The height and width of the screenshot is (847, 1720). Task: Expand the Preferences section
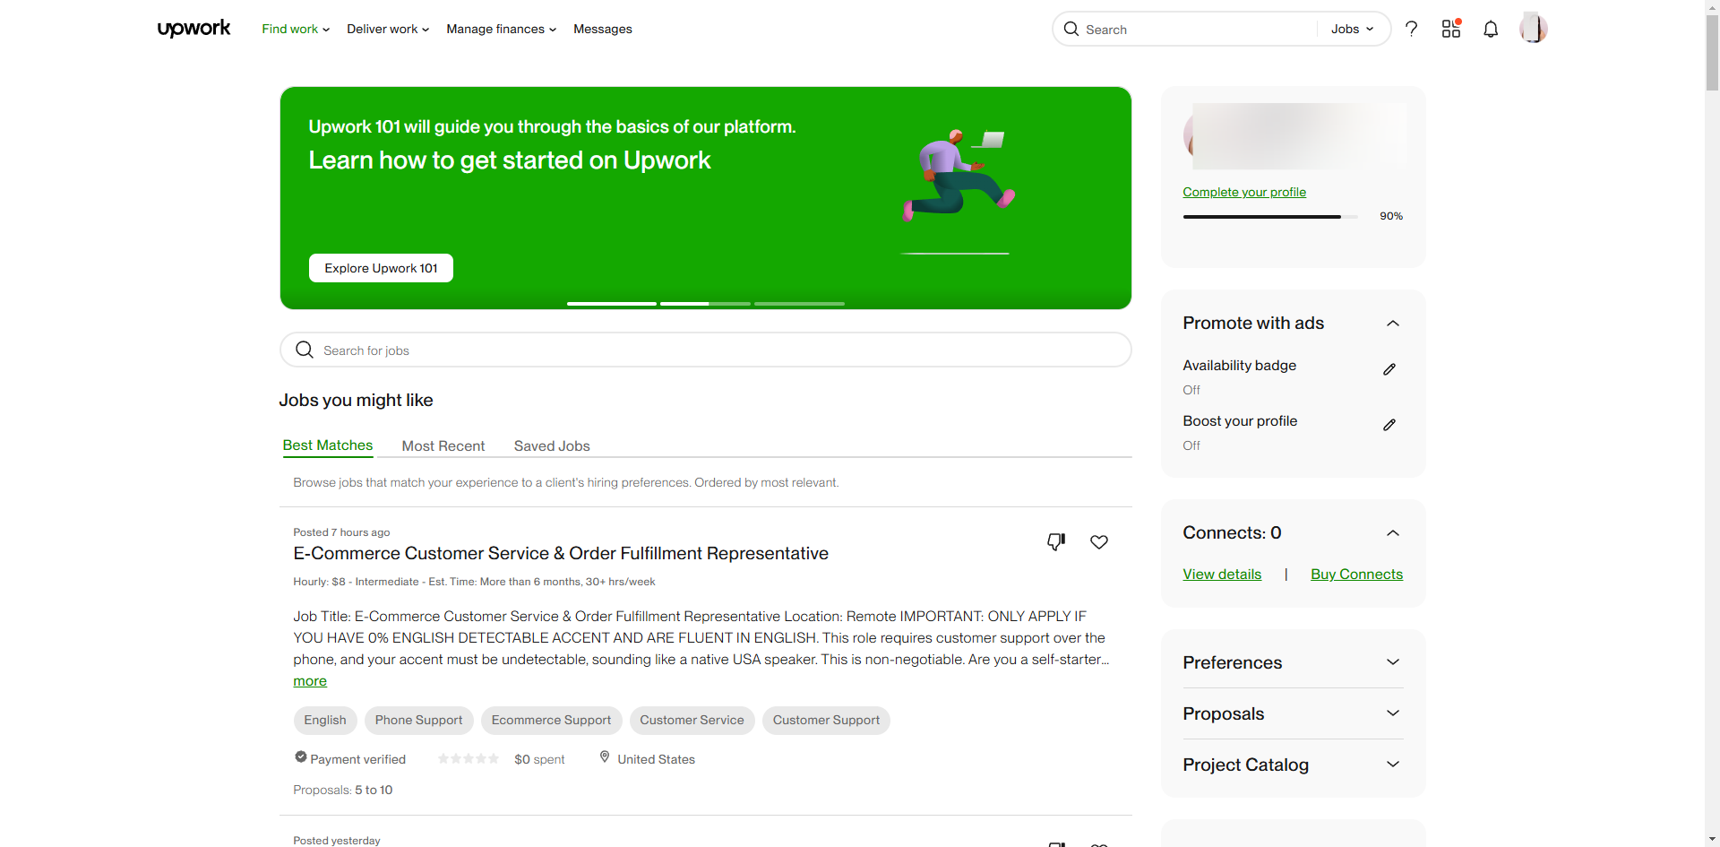[x=1393, y=662]
